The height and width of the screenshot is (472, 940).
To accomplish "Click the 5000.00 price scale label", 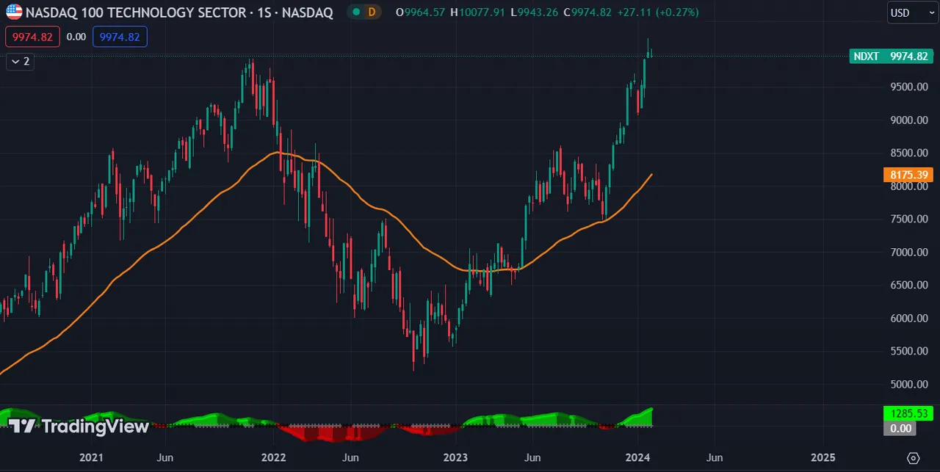I will click(x=908, y=384).
